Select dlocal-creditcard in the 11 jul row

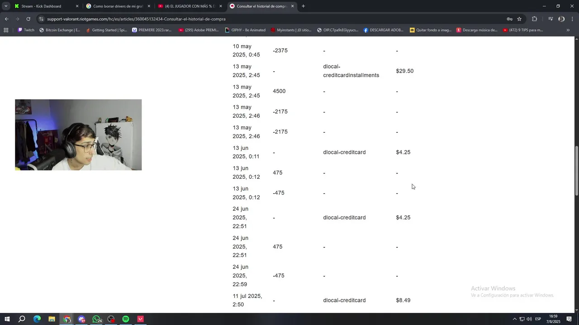[344, 300]
